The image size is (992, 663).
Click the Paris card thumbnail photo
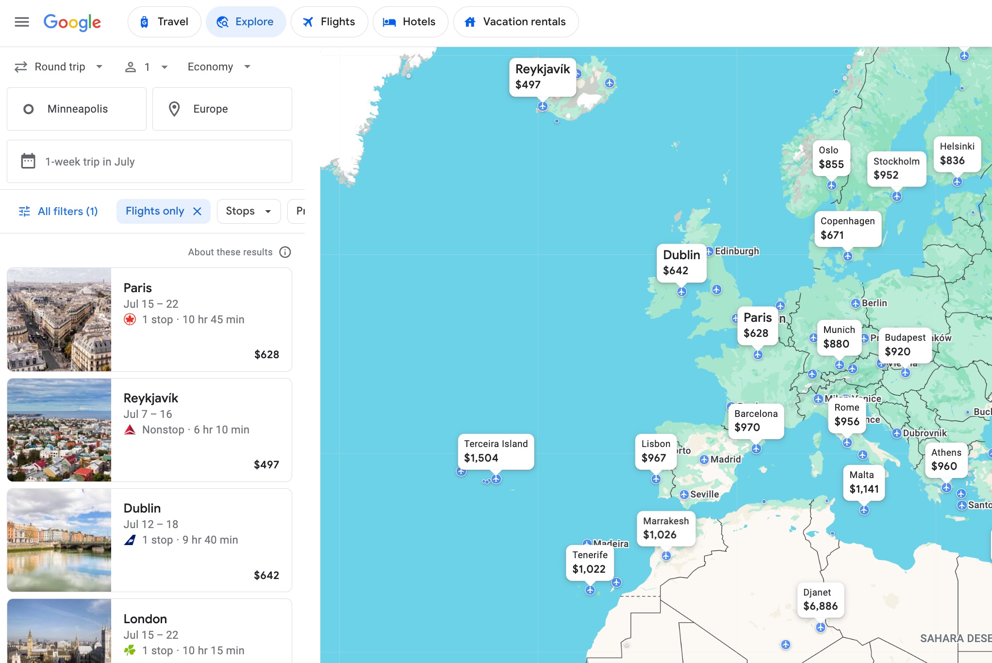[x=59, y=319]
